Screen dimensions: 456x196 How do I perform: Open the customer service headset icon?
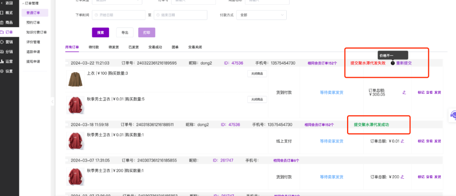point(453,115)
